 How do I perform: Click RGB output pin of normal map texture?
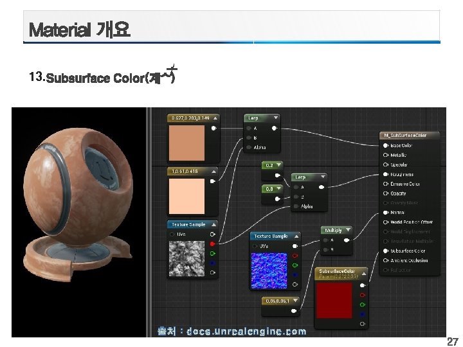coord(295,246)
